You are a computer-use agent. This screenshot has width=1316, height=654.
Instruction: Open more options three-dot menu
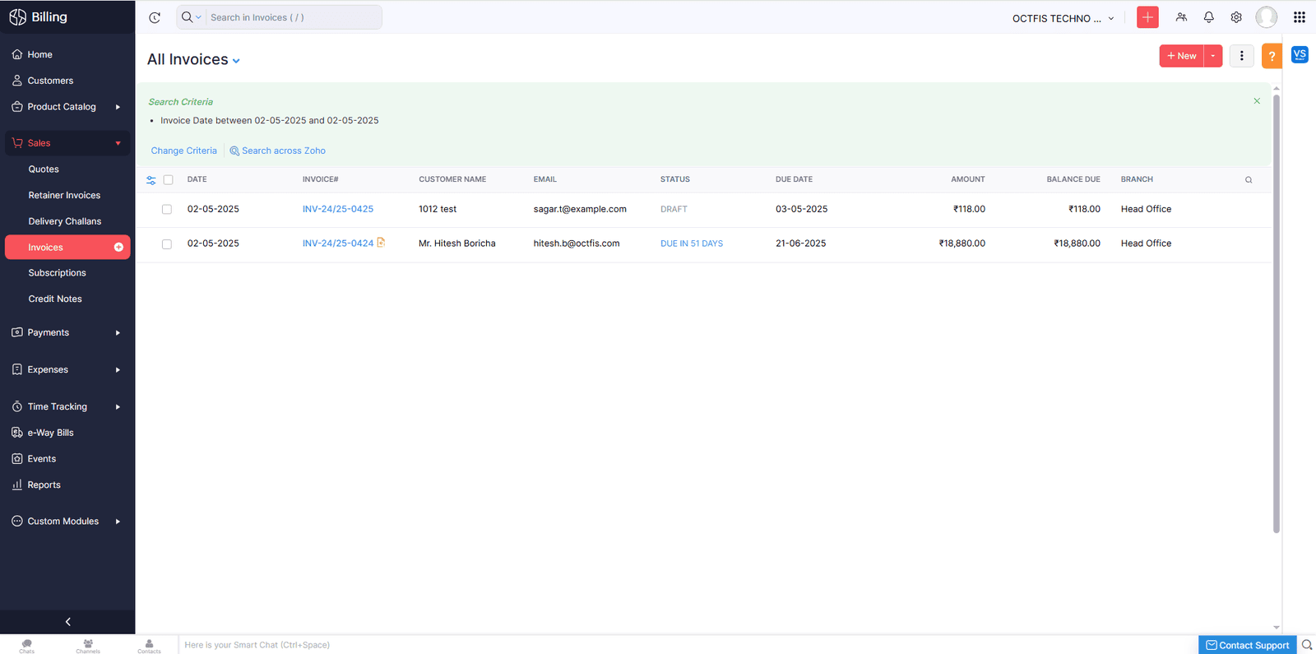(1242, 56)
